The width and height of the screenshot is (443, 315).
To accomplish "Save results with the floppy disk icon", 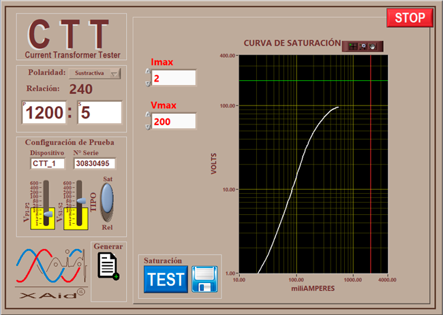I will pos(204,279).
